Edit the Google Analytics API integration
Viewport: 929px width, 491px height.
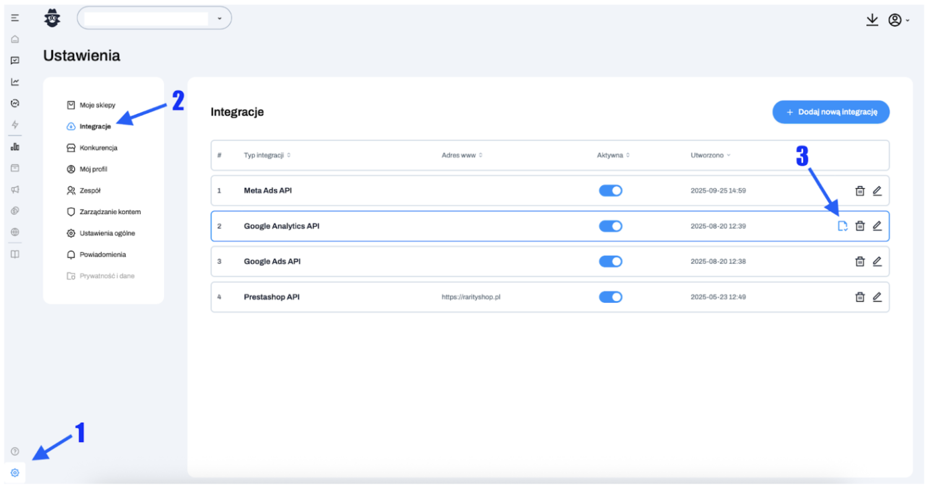click(877, 226)
